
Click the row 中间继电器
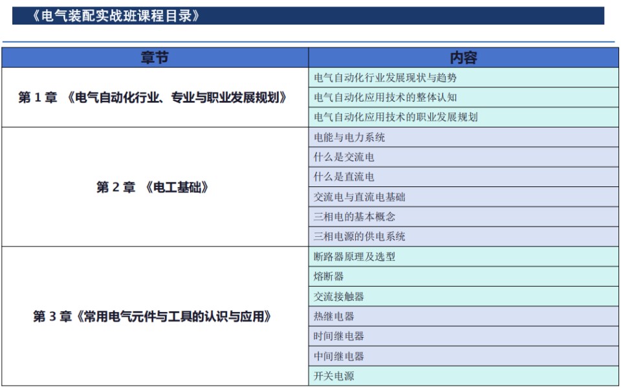(x=463, y=356)
